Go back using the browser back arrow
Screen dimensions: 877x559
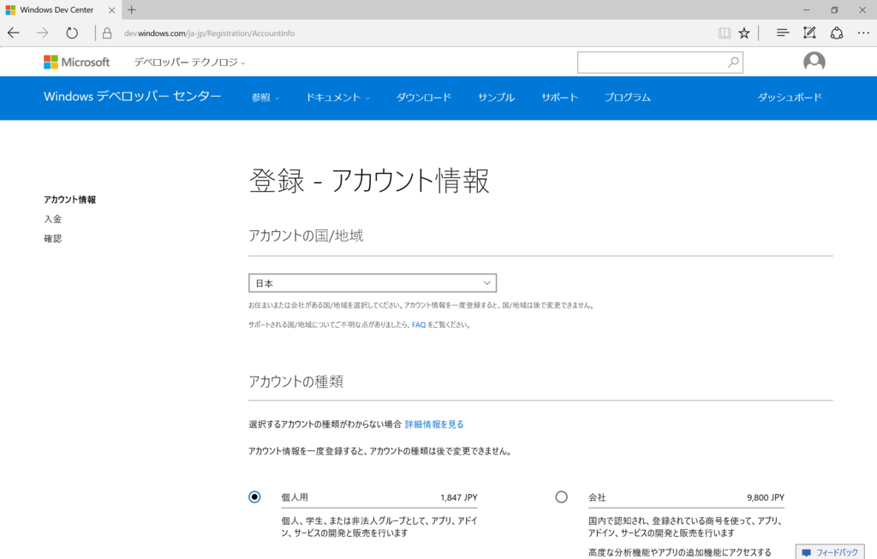(14, 33)
